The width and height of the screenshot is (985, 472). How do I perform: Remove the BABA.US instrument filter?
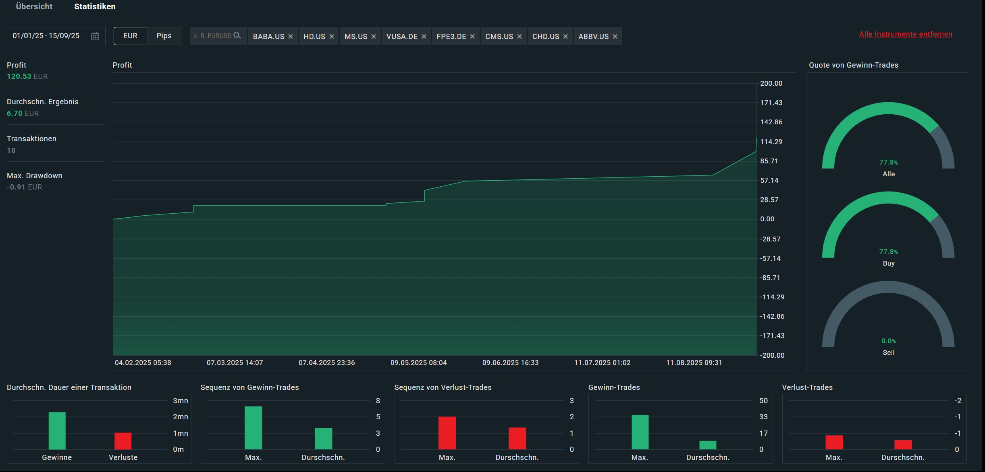click(x=291, y=37)
